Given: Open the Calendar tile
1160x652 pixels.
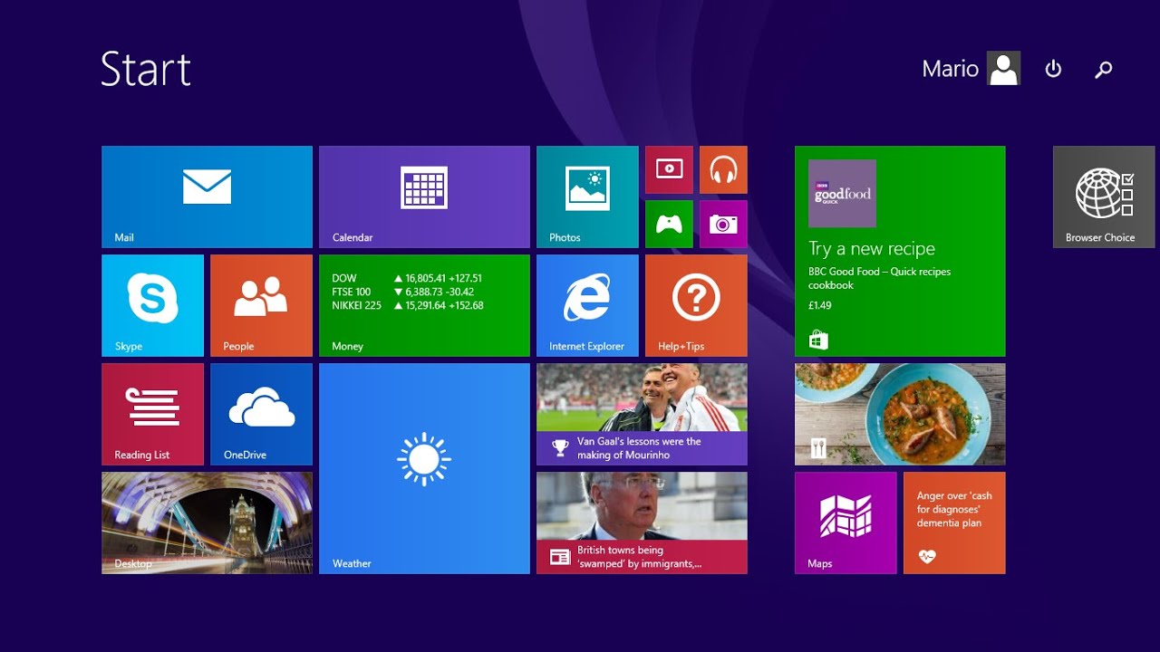Looking at the screenshot, I should 424,197.
